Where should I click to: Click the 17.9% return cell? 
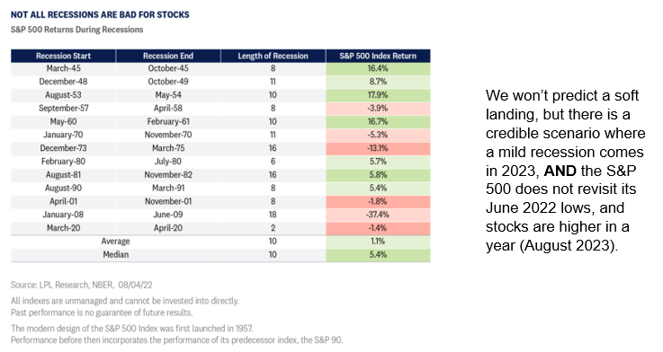click(378, 95)
